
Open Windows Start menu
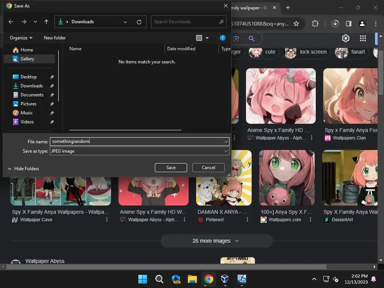coord(142,279)
